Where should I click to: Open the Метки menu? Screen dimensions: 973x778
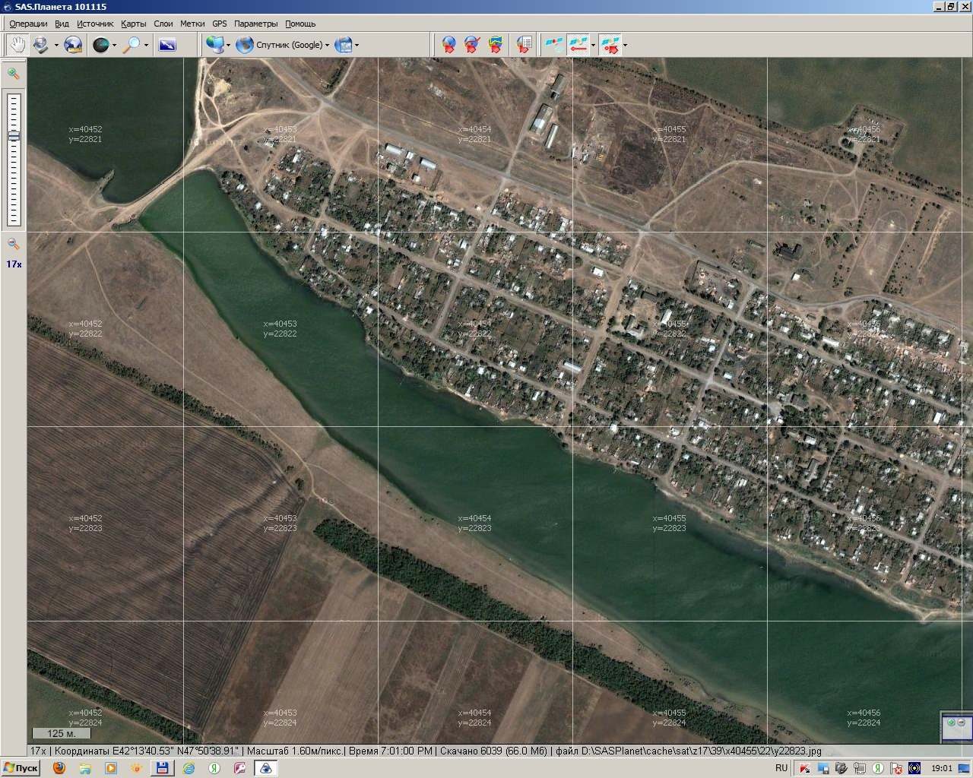coord(192,24)
